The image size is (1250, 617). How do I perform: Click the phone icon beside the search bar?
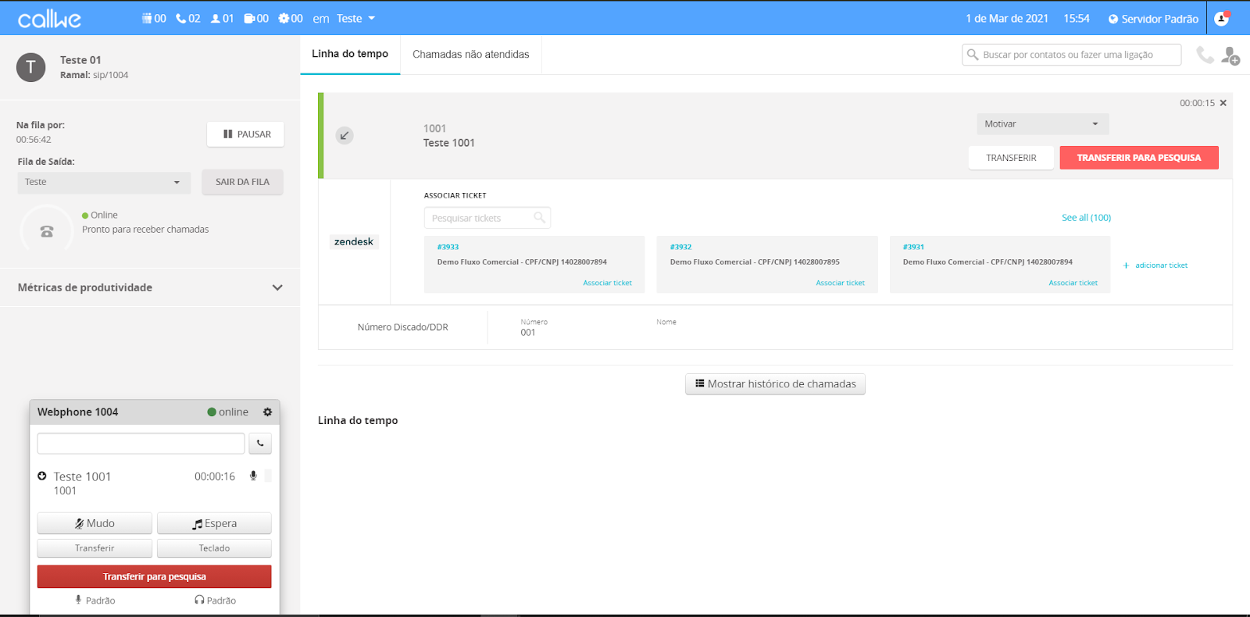coord(1205,55)
